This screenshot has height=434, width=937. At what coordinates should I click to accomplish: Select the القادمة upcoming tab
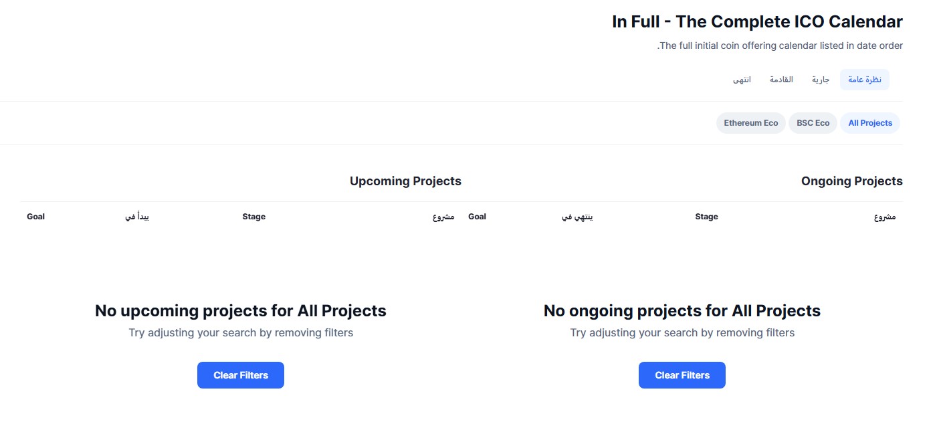coord(781,80)
